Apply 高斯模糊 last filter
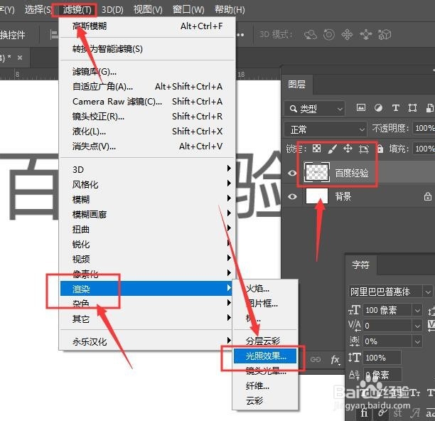435x421 pixels. click(x=147, y=26)
